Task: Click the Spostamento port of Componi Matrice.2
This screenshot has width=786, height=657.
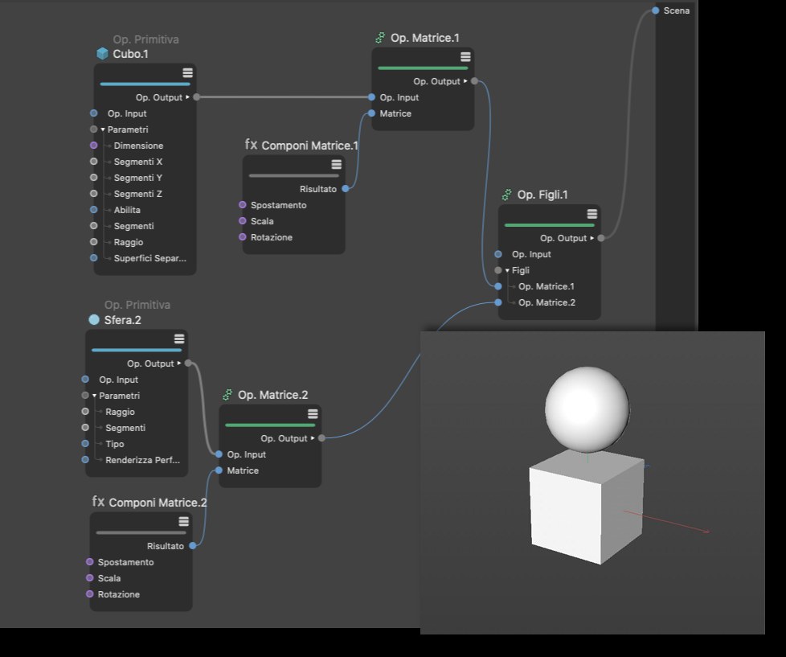Action: coord(90,562)
